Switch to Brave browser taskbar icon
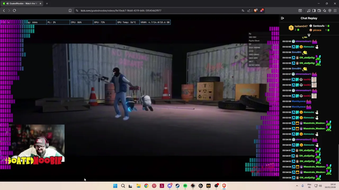The height and width of the screenshot is (190, 339). [224, 186]
